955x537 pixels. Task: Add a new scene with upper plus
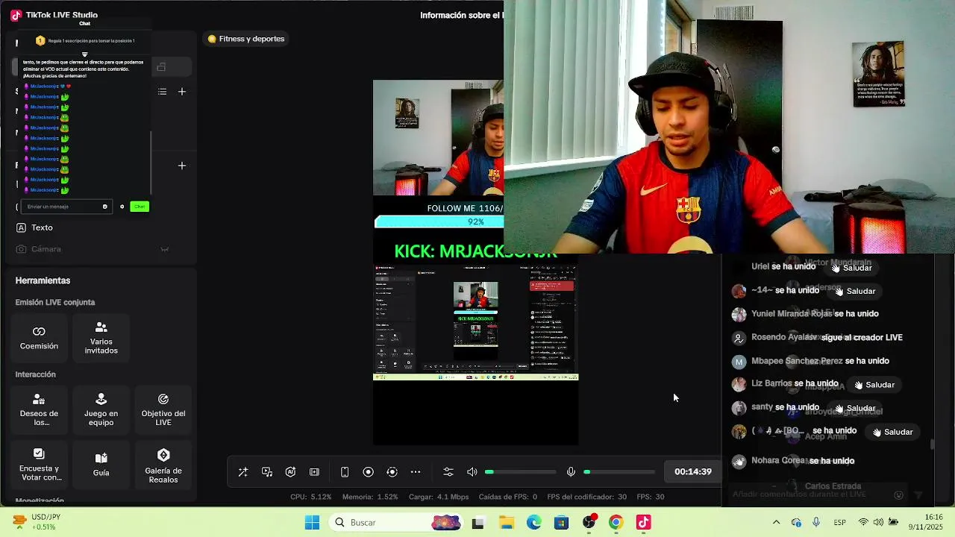coord(182,92)
